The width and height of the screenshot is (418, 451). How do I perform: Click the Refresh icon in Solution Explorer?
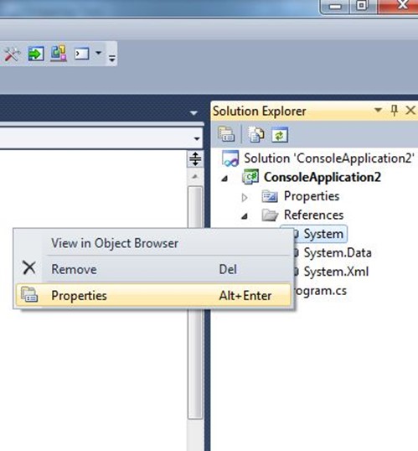(x=280, y=134)
